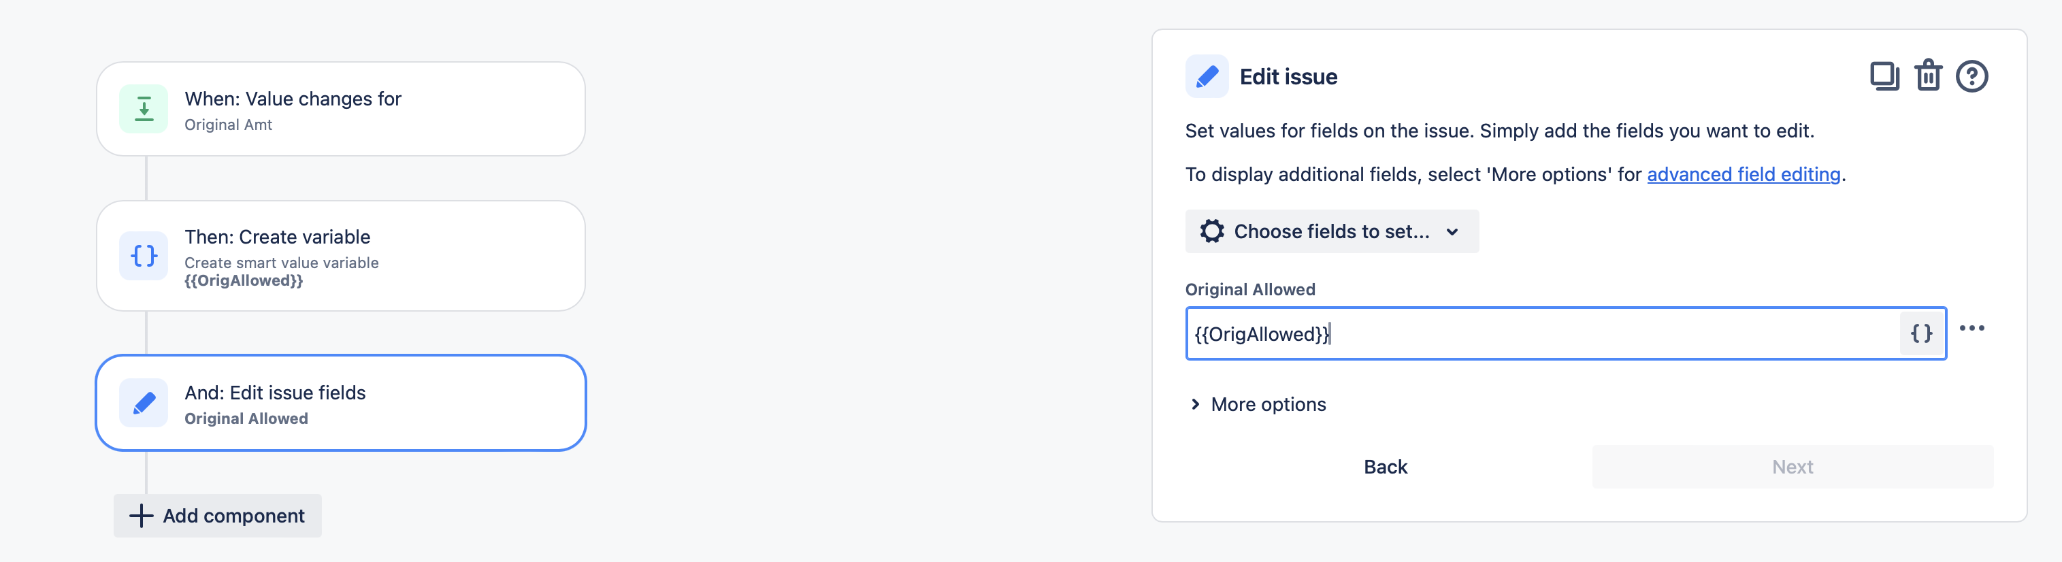Open the advanced field editing link
2062x562 pixels.
(x=1744, y=175)
